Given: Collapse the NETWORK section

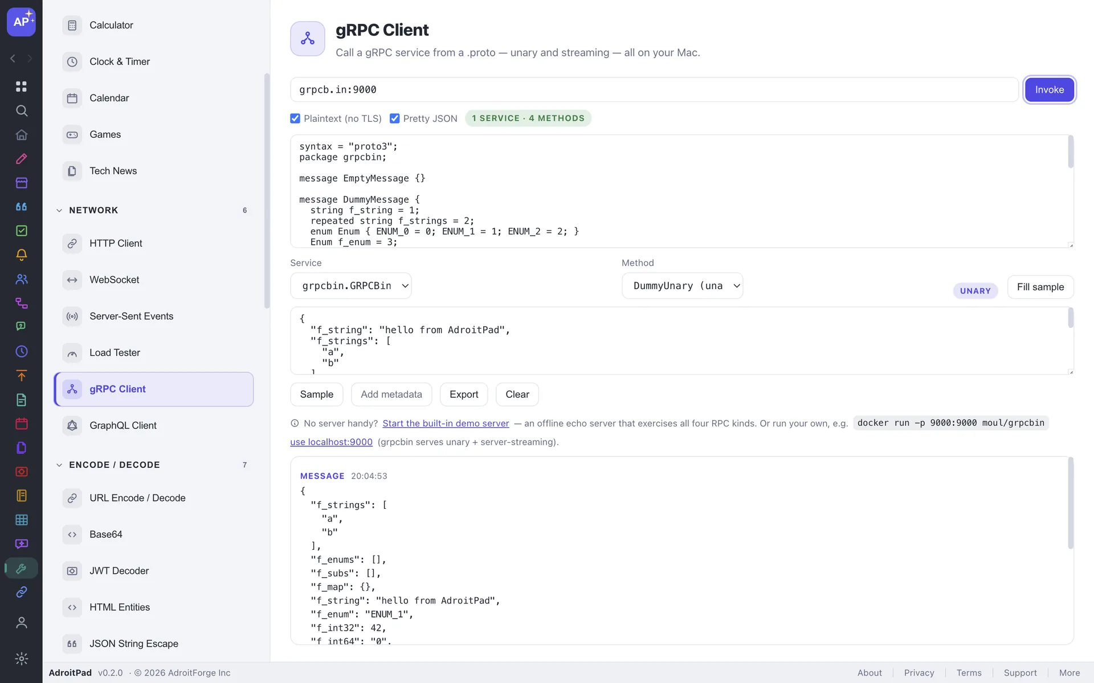Looking at the screenshot, I should pos(59,211).
